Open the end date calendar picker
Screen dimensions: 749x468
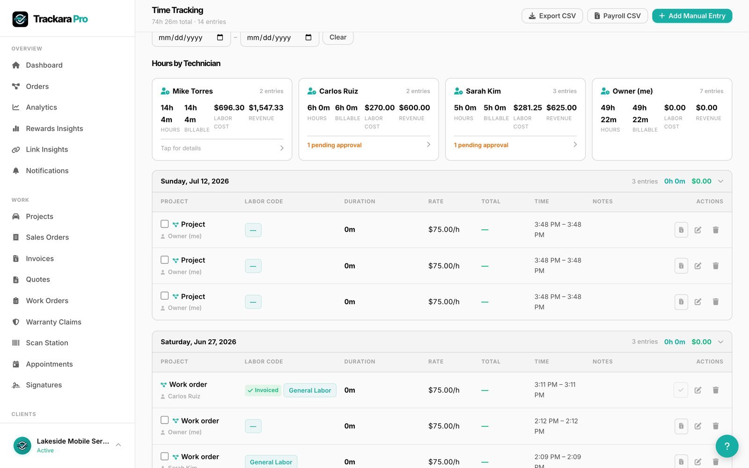click(308, 37)
